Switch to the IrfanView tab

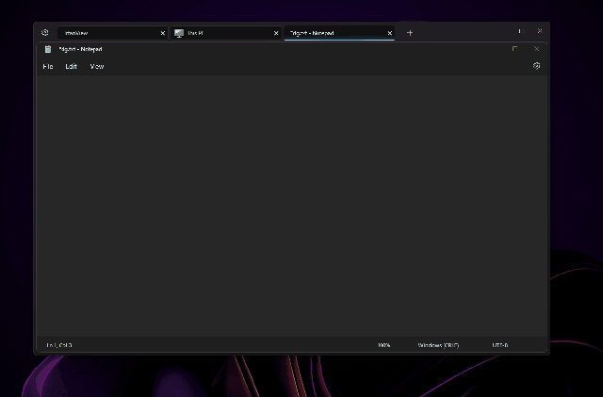tap(112, 33)
